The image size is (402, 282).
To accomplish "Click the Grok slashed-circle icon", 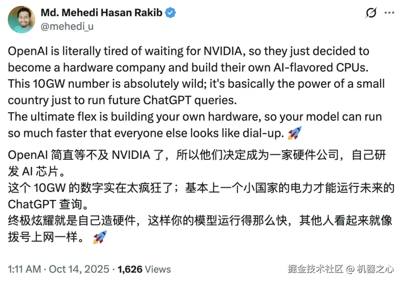I will [x=371, y=13].
